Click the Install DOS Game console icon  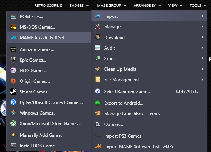[13, 146]
